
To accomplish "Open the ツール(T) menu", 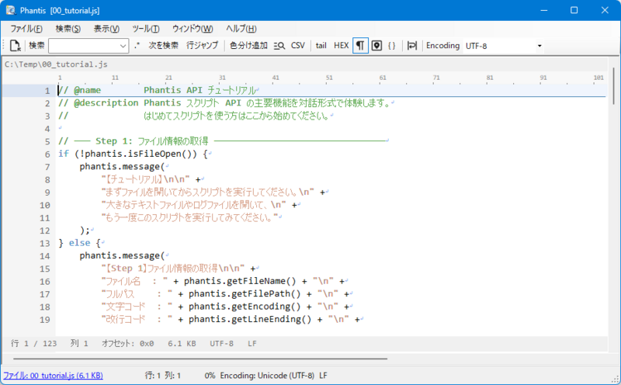I will click(x=145, y=29).
